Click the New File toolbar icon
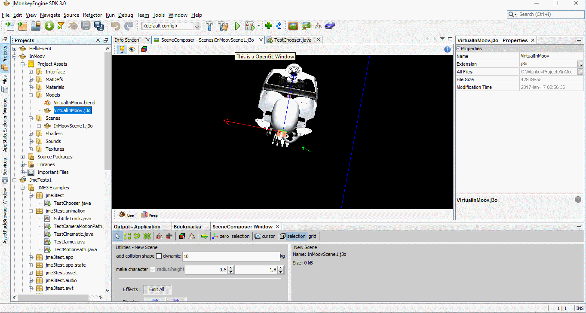586x313 pixels. click(x=9, y=26)
